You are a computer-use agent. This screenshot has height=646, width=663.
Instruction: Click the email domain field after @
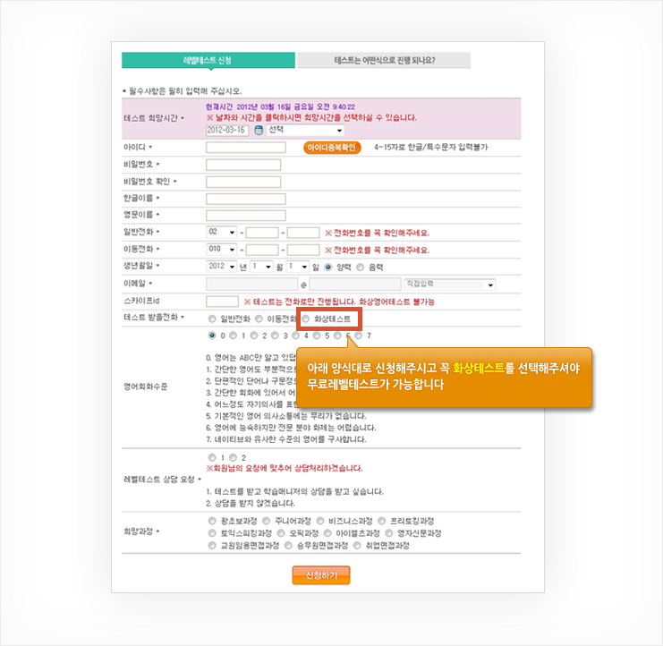(x=355, y=285)
